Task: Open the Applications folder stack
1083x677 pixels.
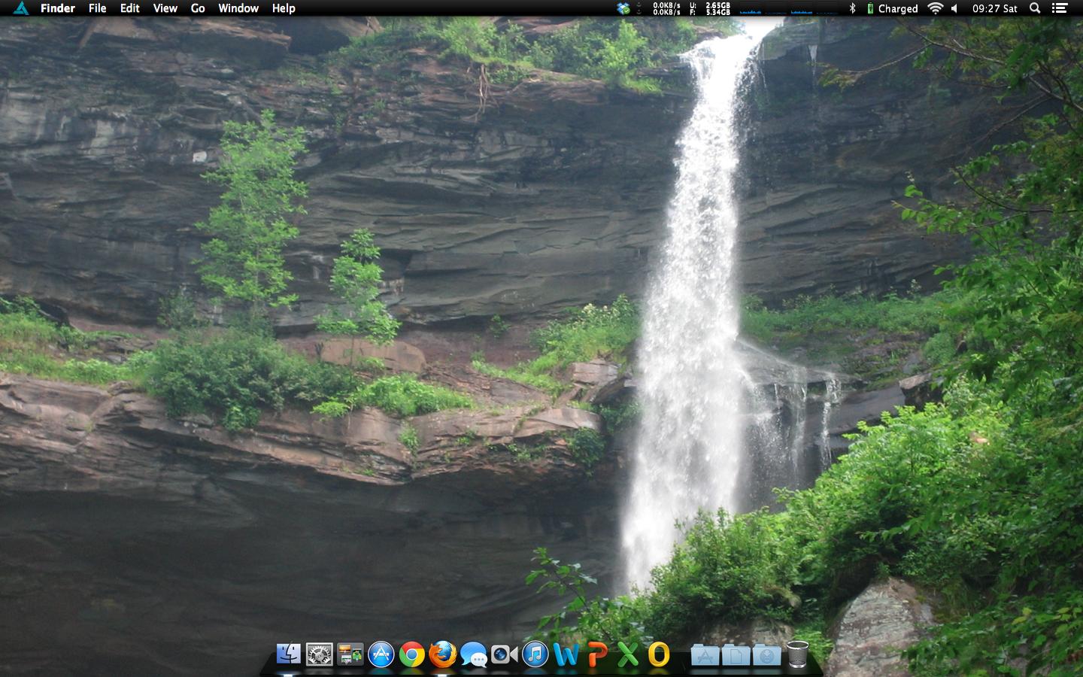Action: pyautogui.click(x=705, y=654)
